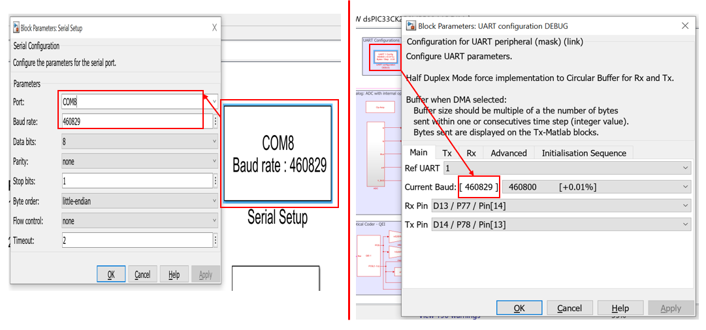The width and height of the screenshot is (706, 330).
Task: Switch to the Rx tab
Action: (471, 153)
